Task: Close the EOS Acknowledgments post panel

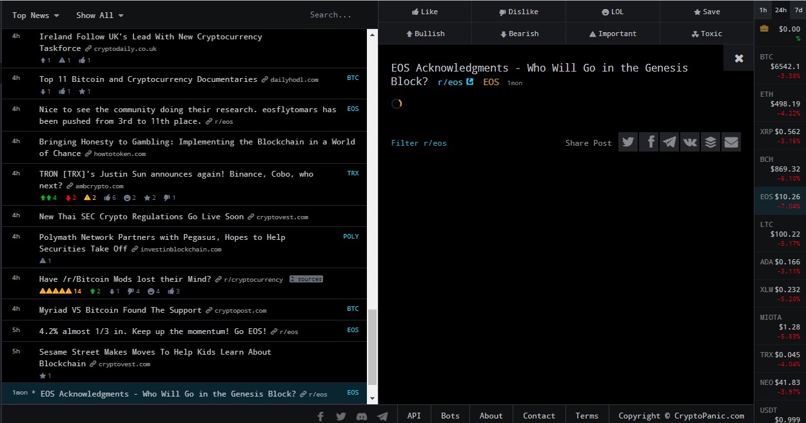Action: (x=739, y=58)
